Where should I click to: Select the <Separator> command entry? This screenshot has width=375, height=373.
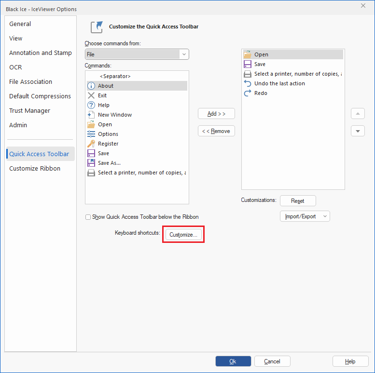(x=137, y=76)
